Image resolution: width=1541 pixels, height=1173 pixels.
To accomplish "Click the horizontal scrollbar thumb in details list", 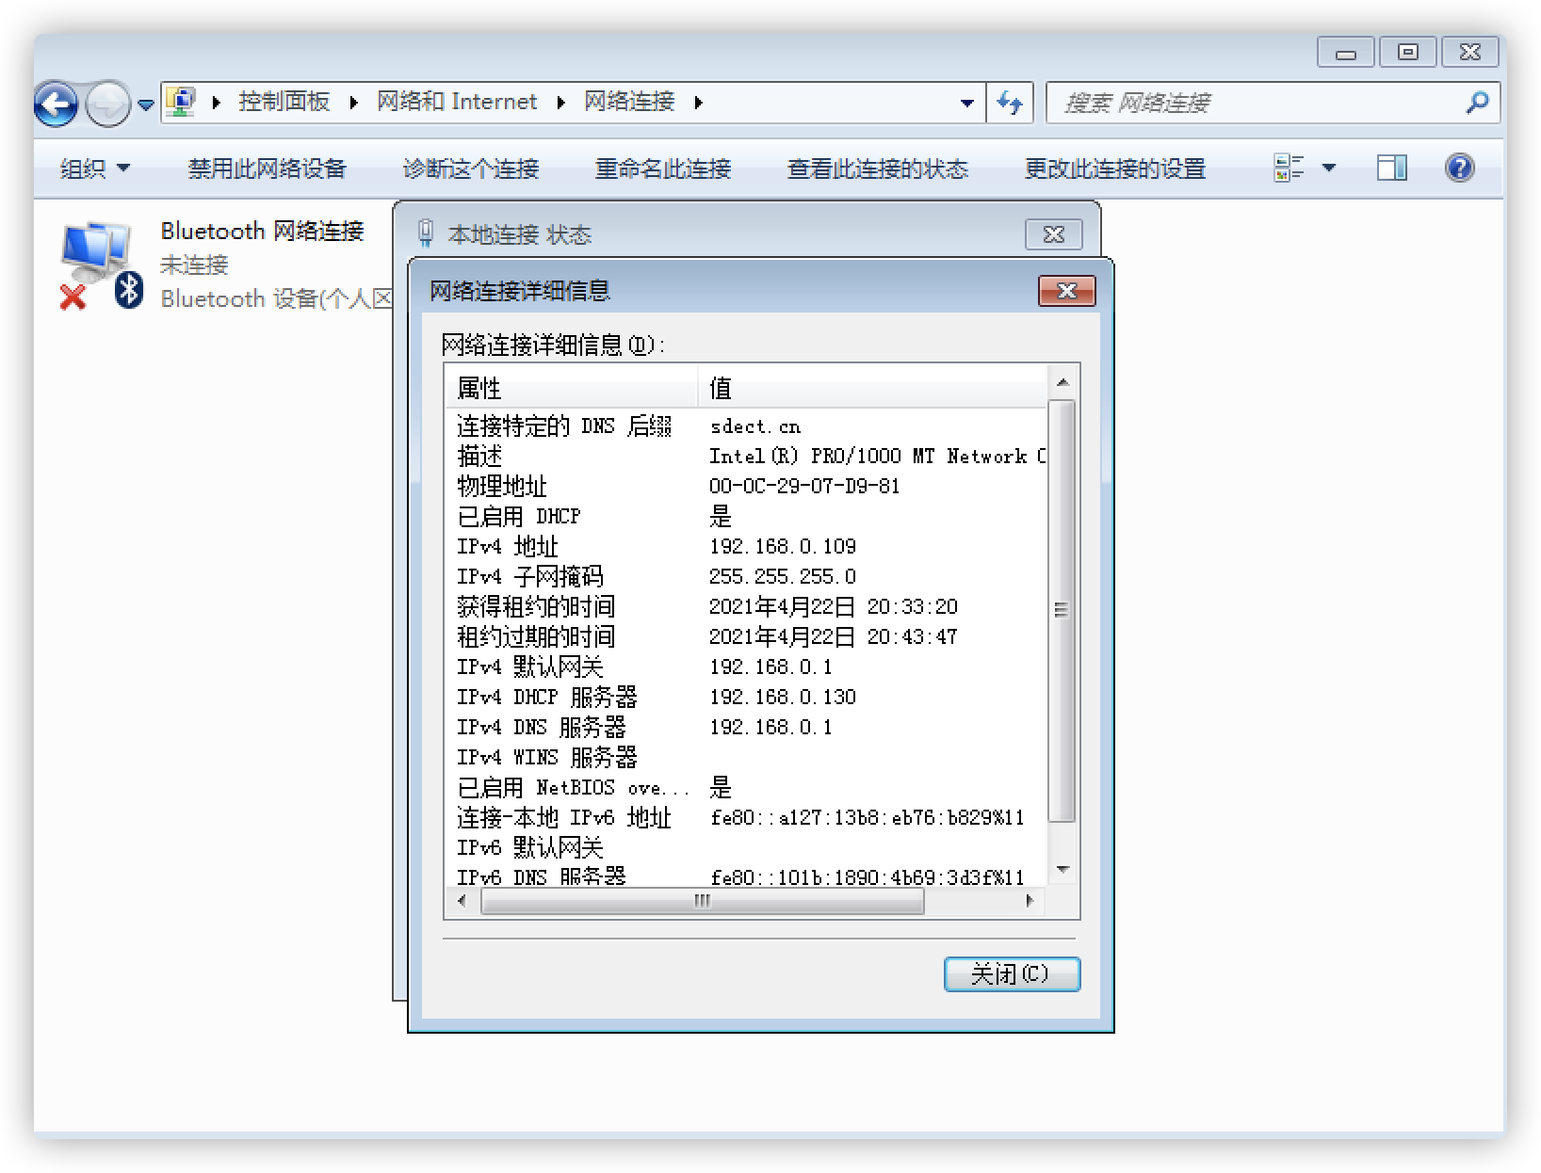I will coord(703,901).
